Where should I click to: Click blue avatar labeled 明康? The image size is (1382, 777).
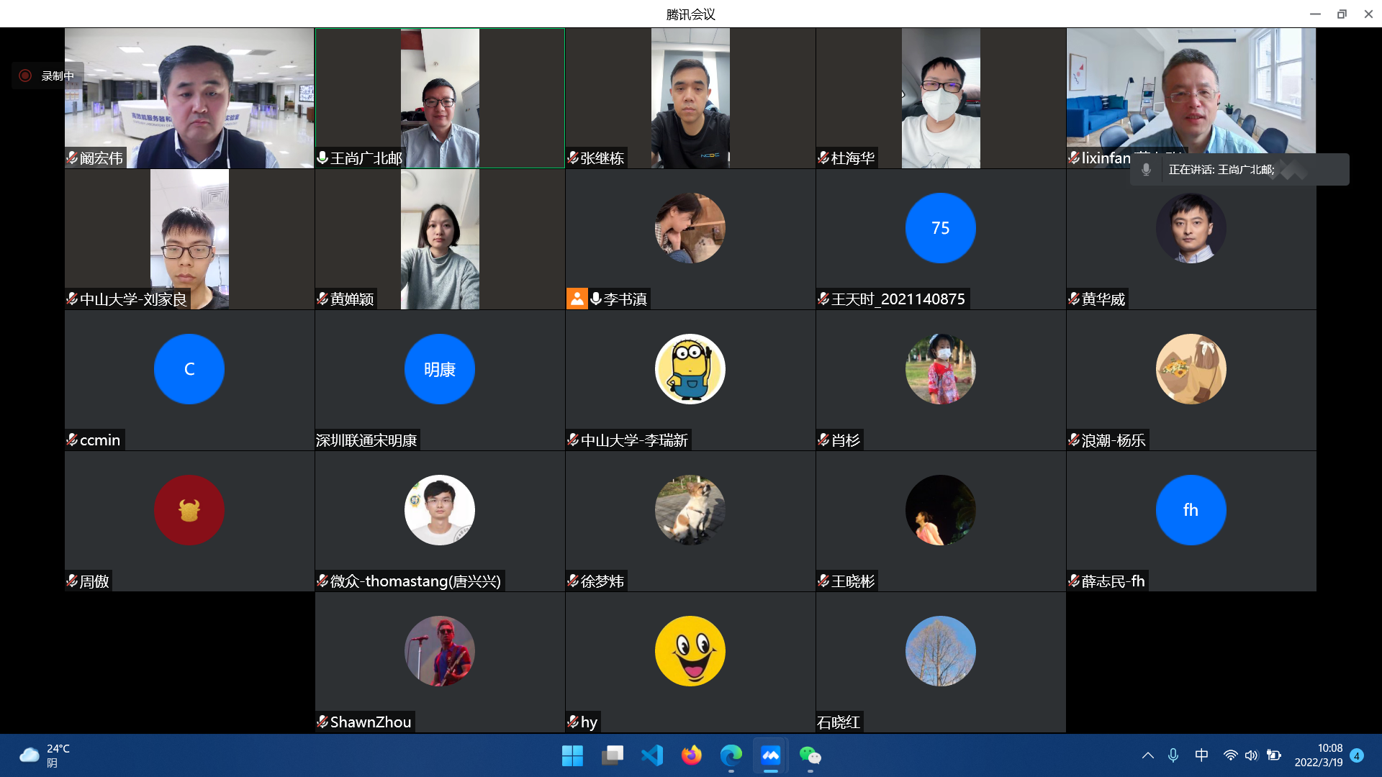(x=440, y=369)
